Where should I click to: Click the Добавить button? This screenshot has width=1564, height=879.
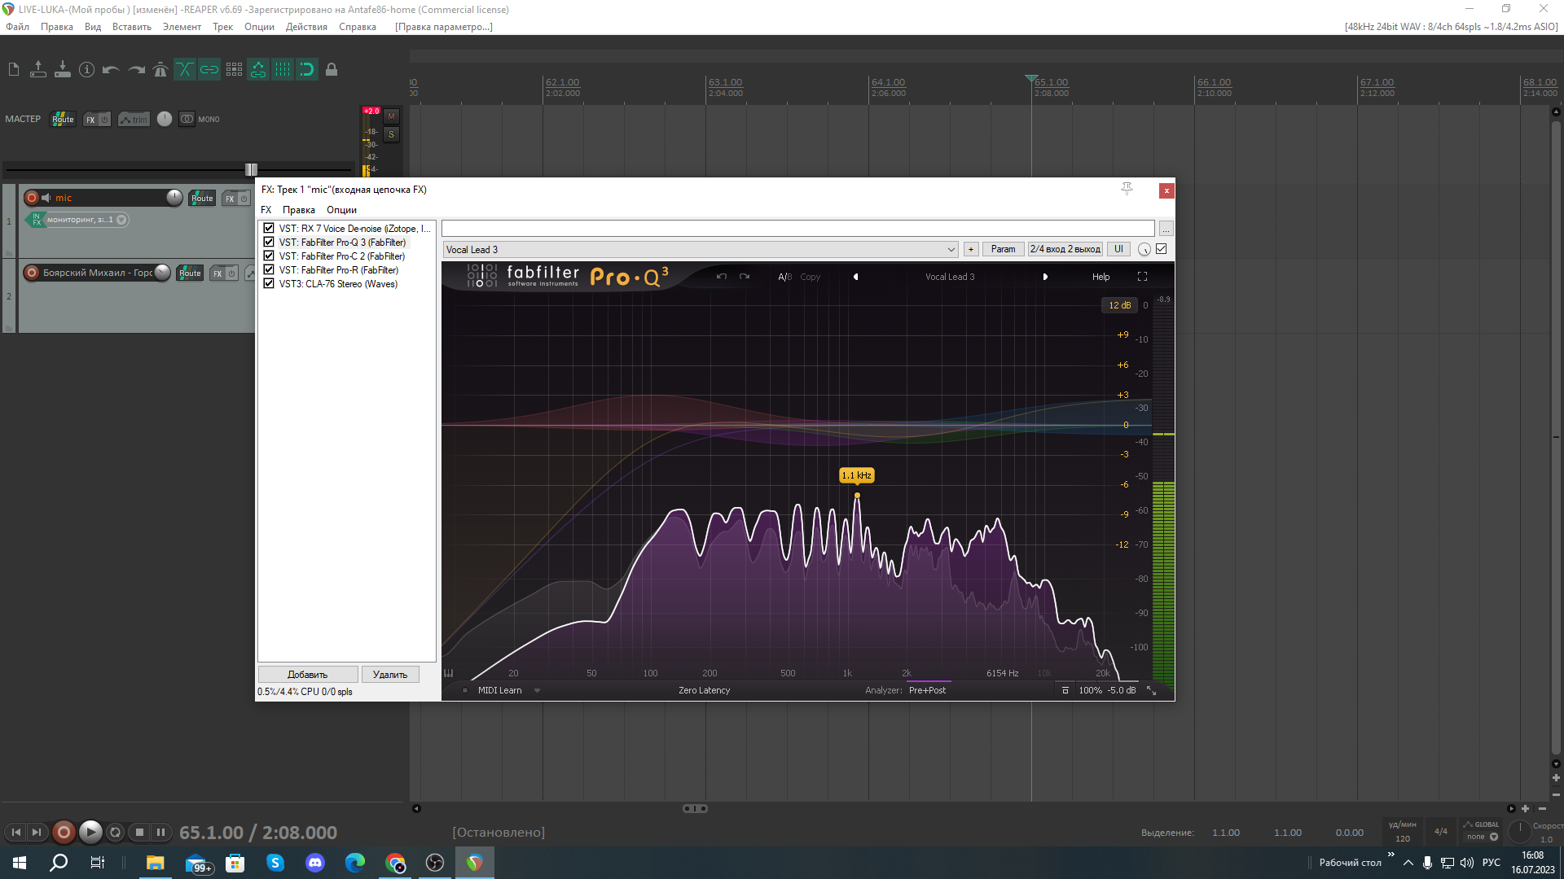[308, 675]
